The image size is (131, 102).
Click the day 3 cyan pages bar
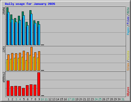tap(16, 33)
